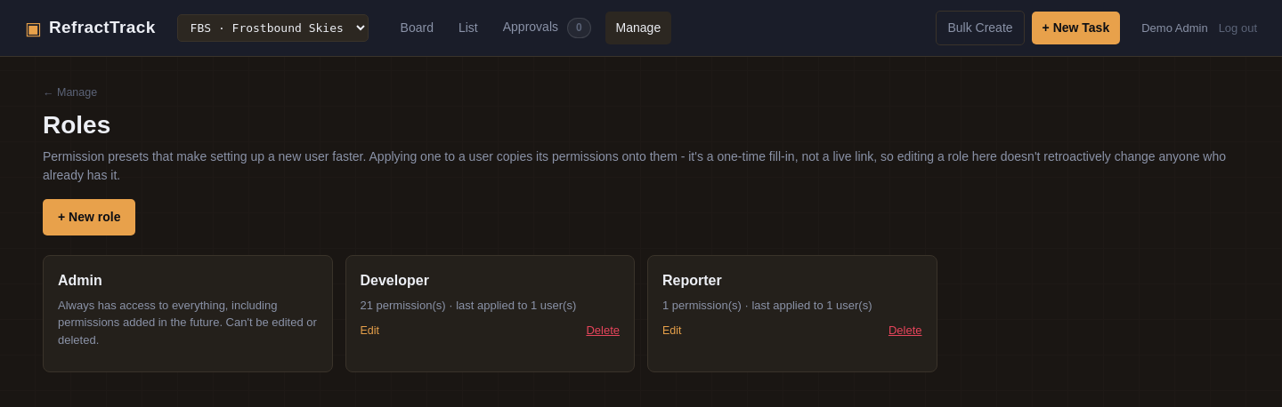Delete the Reporter role

tap(905, 330)
